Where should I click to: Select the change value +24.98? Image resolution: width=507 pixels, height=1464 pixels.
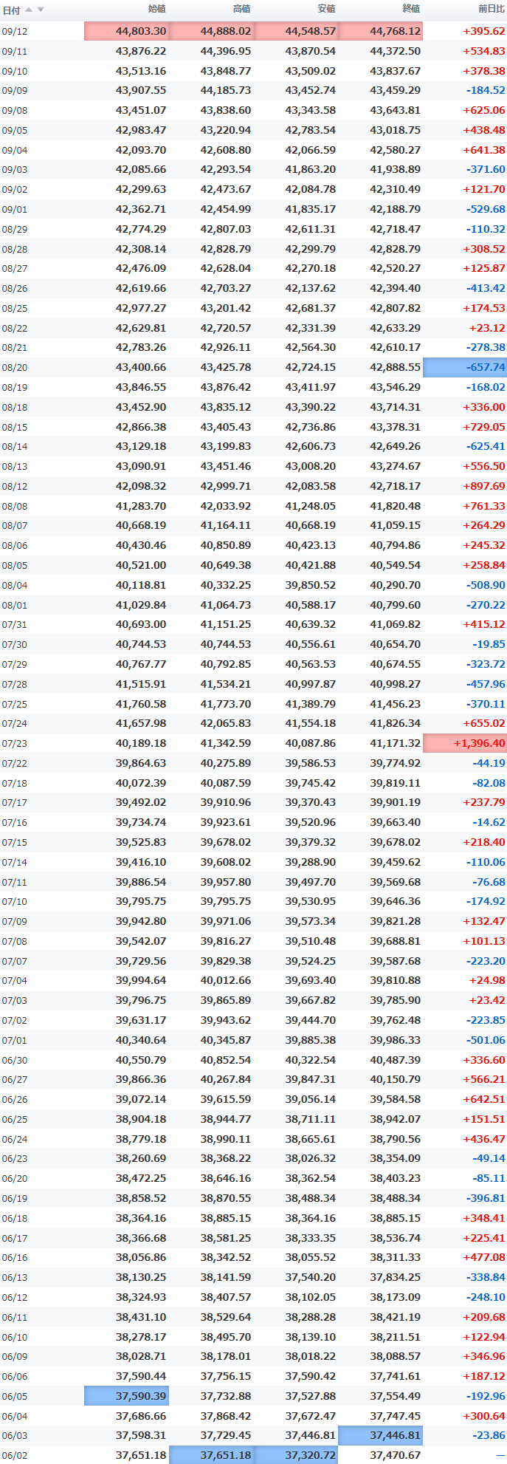[487, 980]
